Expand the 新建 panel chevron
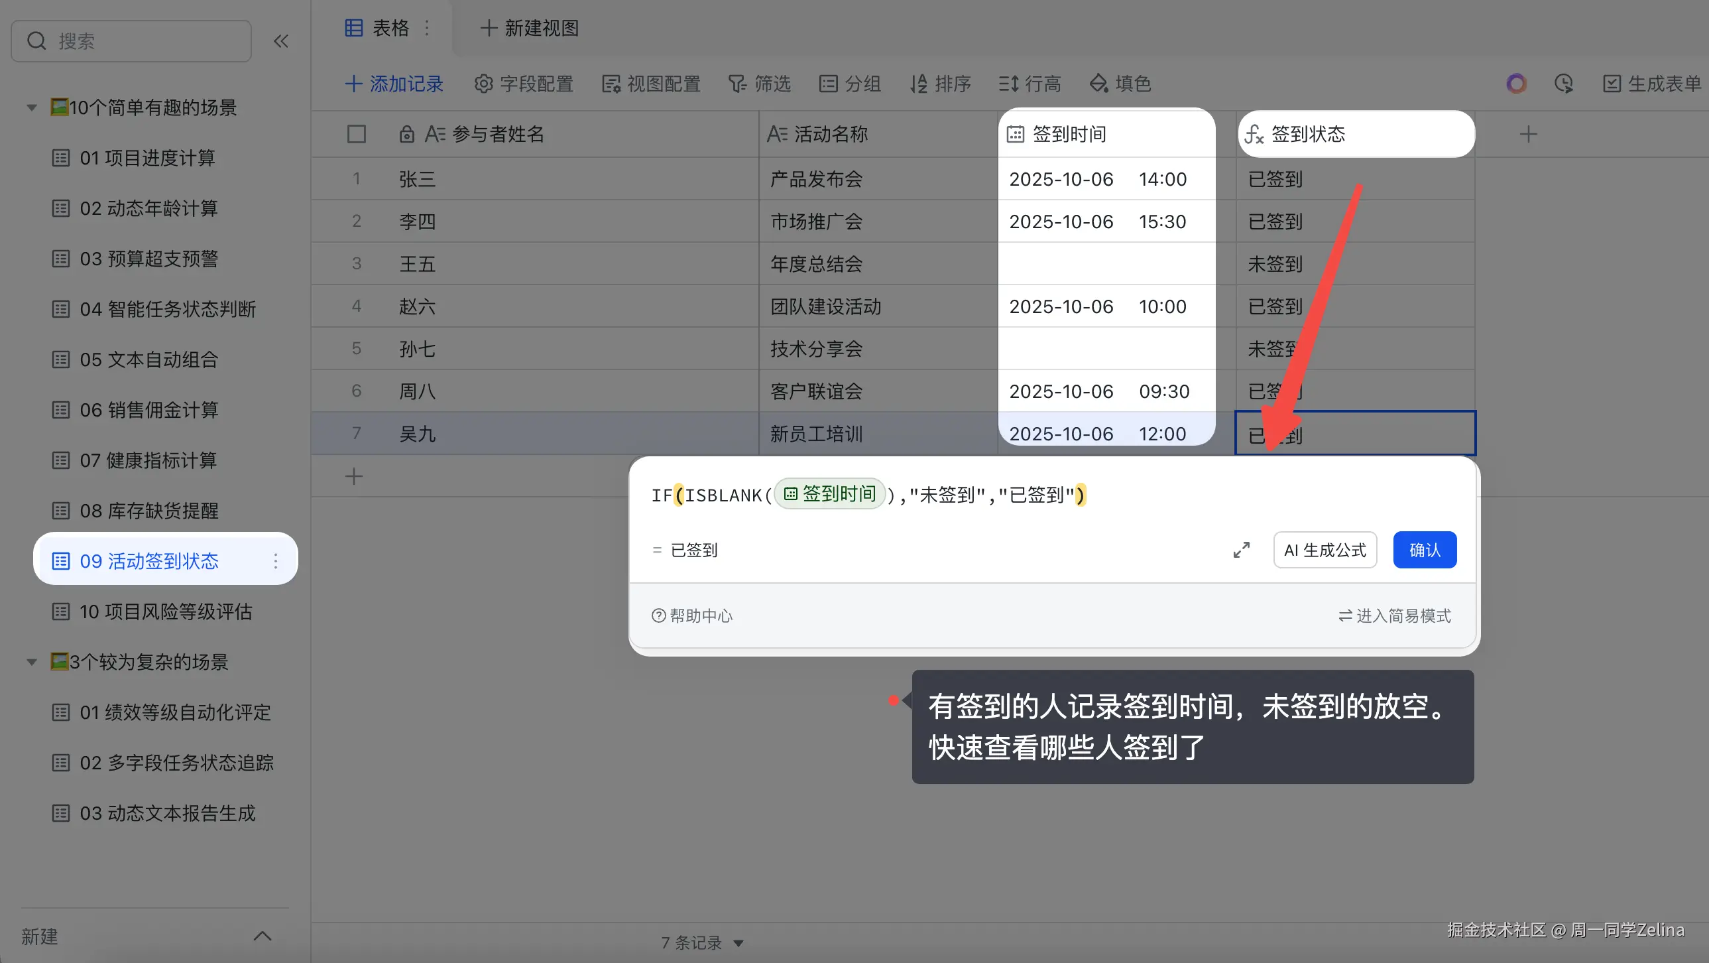 (263, 936)
